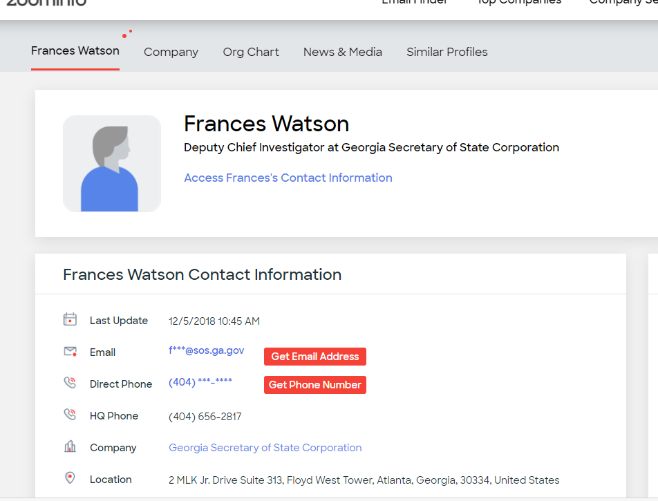Screen dimensions: 658x501
Task: Click the Frances Watson Contact Information heading
Action: 203,275
